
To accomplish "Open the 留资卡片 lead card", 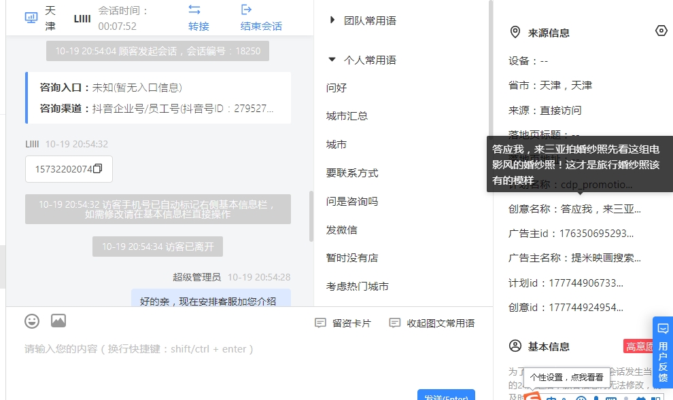I will 343,323.
